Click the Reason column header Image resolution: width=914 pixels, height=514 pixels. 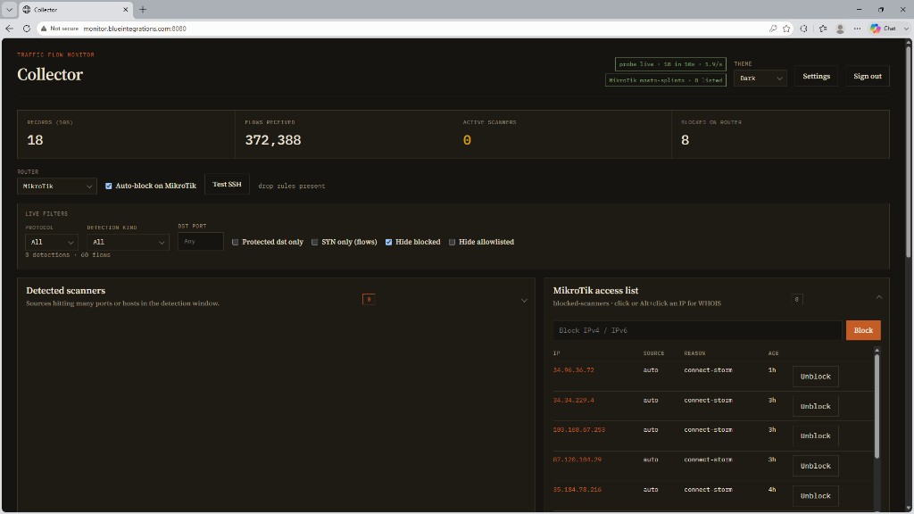(x=694, y=353)
